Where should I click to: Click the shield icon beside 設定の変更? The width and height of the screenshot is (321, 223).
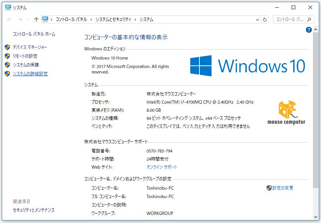269,188
